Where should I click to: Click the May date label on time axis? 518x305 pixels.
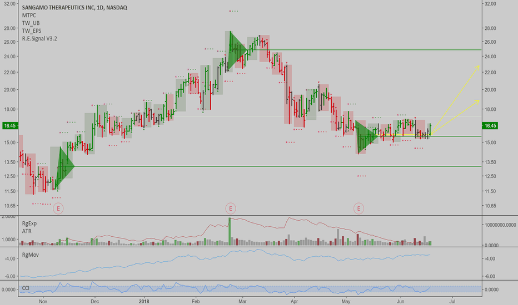click(346, 301)
